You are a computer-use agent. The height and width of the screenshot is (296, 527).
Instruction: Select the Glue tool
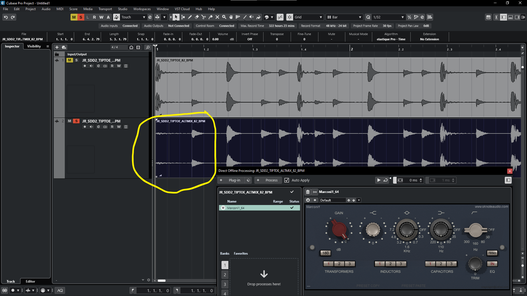point(211,17)
